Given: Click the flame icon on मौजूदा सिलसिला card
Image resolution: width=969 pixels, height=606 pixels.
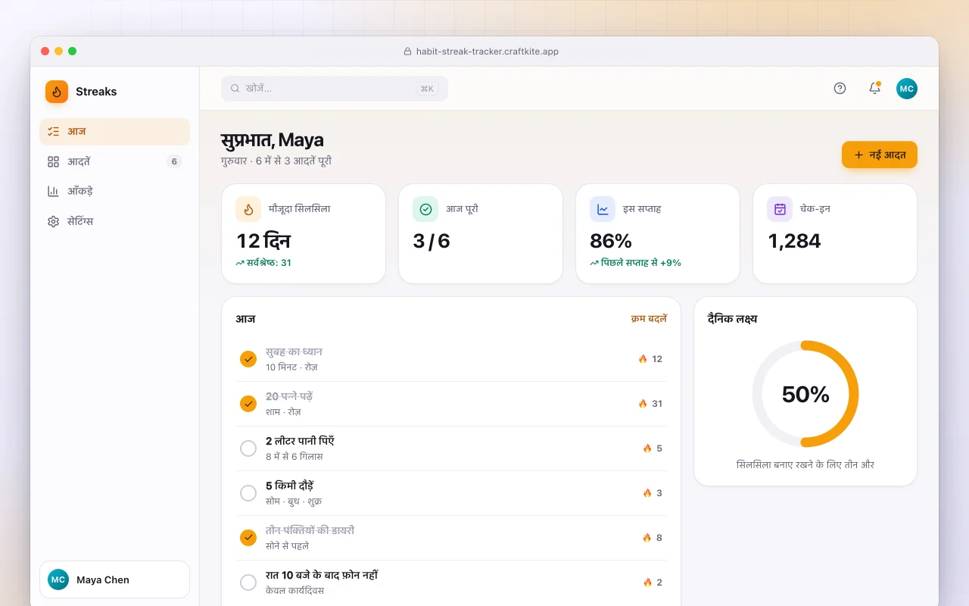Looking at the screenshot, I should (248, 209).
